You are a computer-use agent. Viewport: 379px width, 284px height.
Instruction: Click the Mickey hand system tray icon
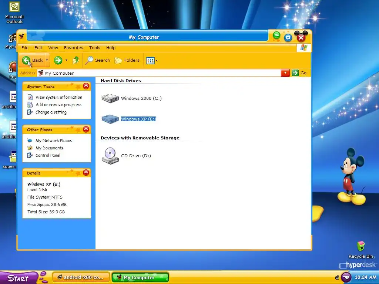tap(346, 277)
